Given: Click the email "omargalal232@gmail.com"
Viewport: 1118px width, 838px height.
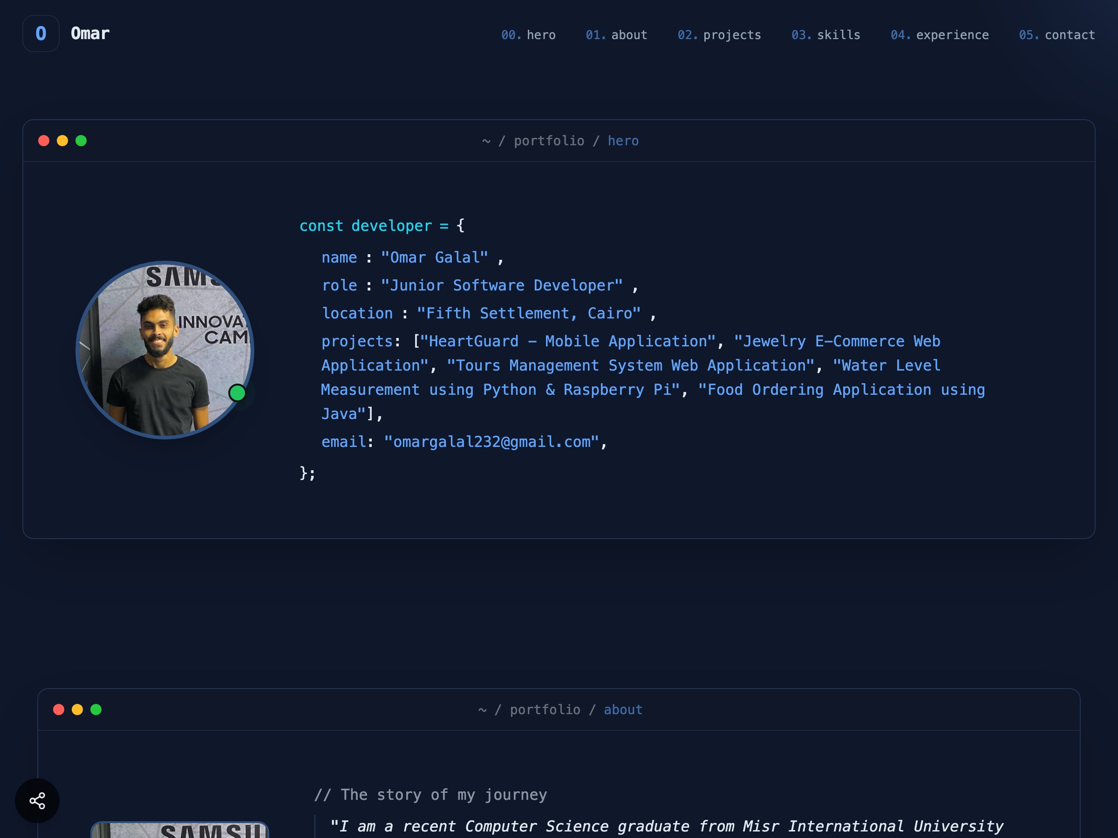Looking at the screenshot, I should [x=491, y=442].
